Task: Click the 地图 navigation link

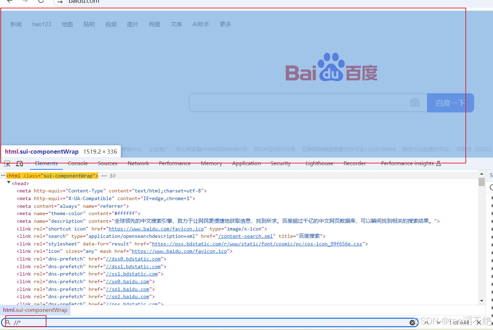Action: tap(67, 24)
